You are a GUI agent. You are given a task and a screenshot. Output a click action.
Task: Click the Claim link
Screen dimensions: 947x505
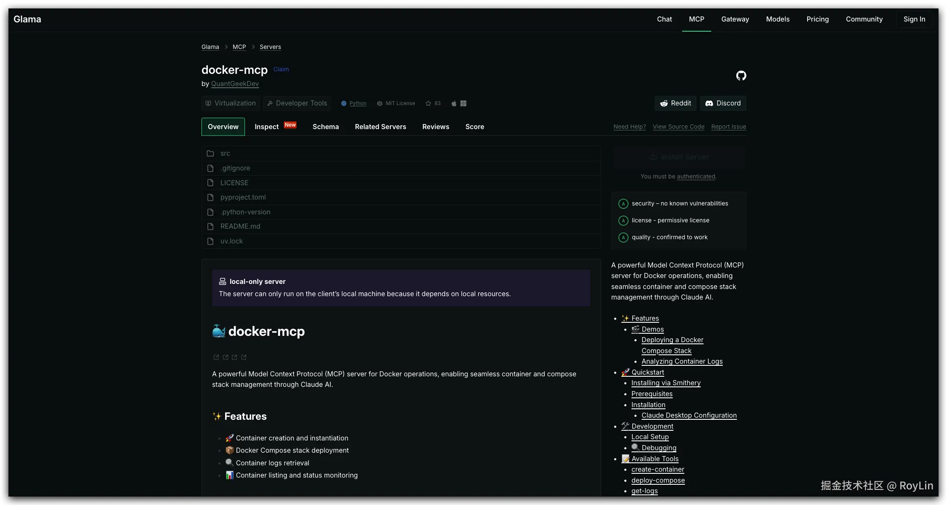pyautogui.click(x=281, y=70)
